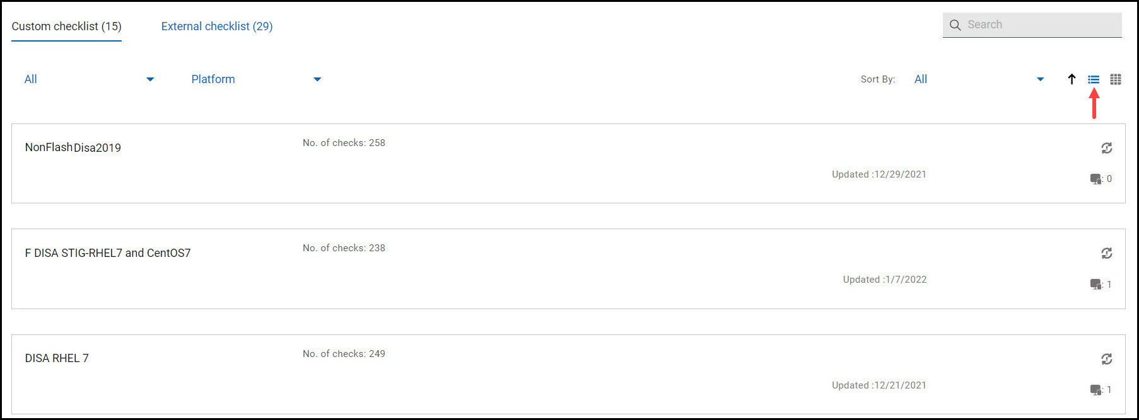Switch to the External checklist tab
This screenshot has height=420, width=1139.
(x=216, y=26)
